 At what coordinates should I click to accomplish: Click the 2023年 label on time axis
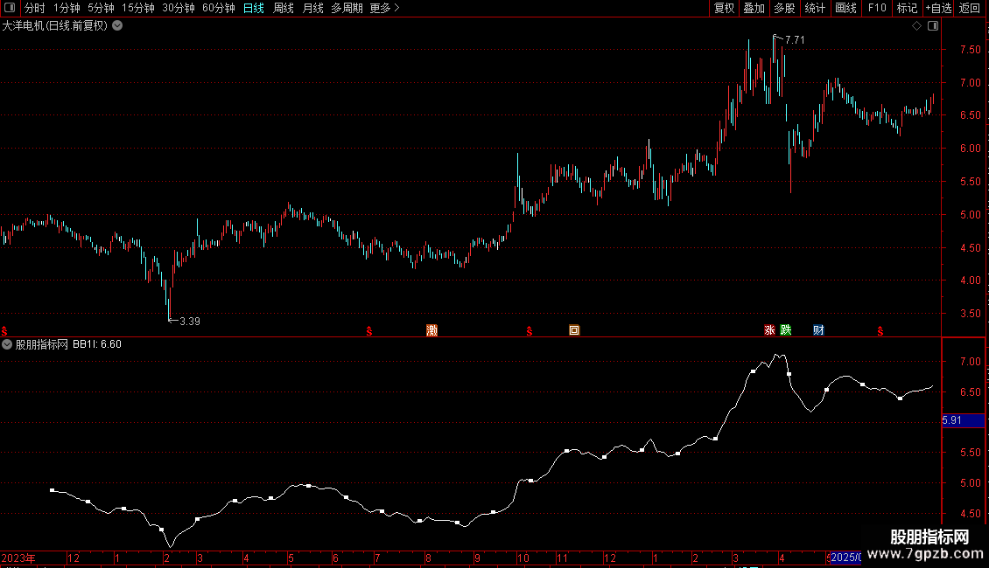point(18,558)
